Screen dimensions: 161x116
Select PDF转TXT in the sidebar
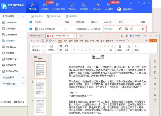point(13,53)
